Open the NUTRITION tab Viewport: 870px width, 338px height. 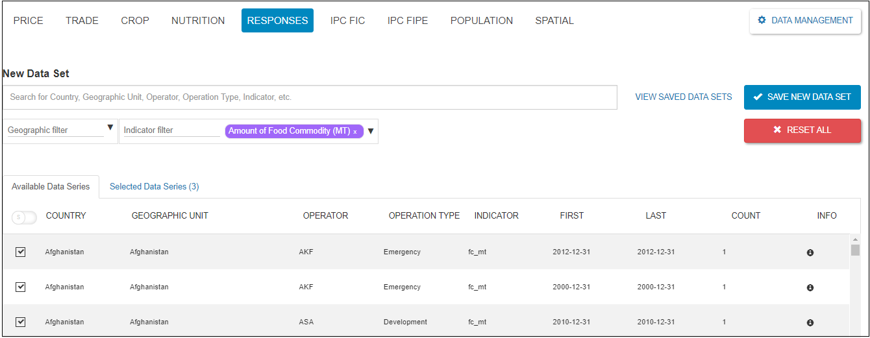click(198, 21)
